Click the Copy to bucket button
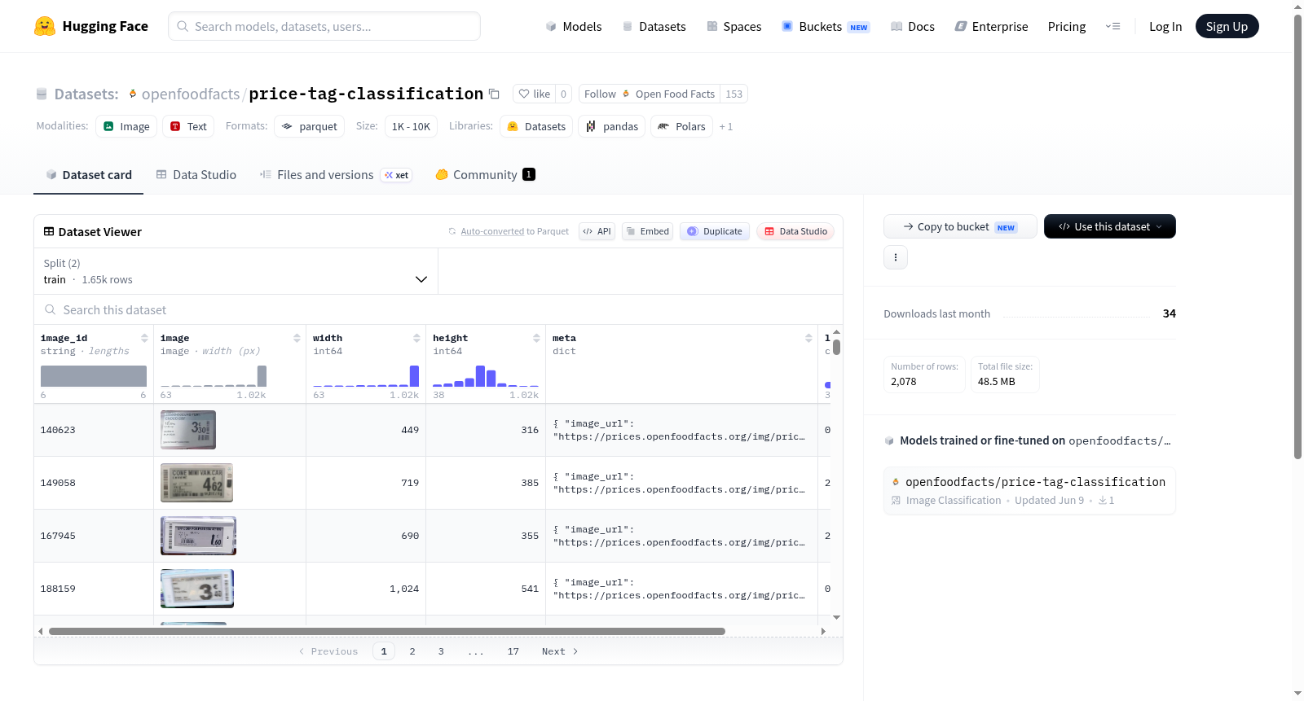 [960, 226]
